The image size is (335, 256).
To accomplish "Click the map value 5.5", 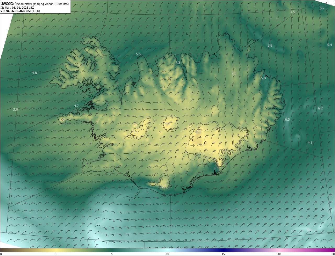I will click(x=138, y=54).
